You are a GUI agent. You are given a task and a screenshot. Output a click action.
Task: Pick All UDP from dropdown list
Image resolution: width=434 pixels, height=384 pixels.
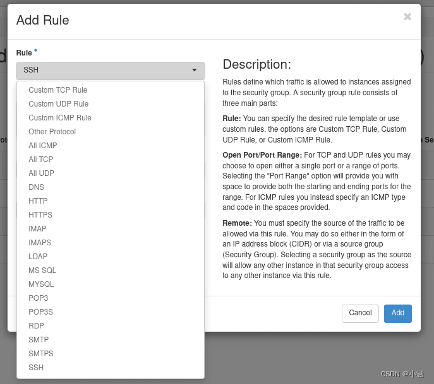pyautogui.click(x=42, y=173)
